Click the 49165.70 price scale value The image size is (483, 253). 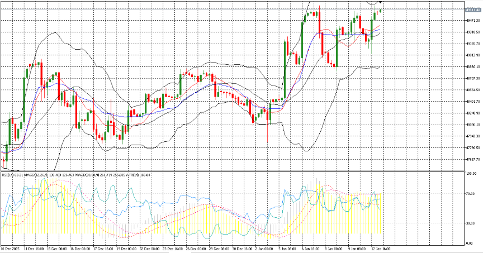pyautogui.click(x=472, y=44)
